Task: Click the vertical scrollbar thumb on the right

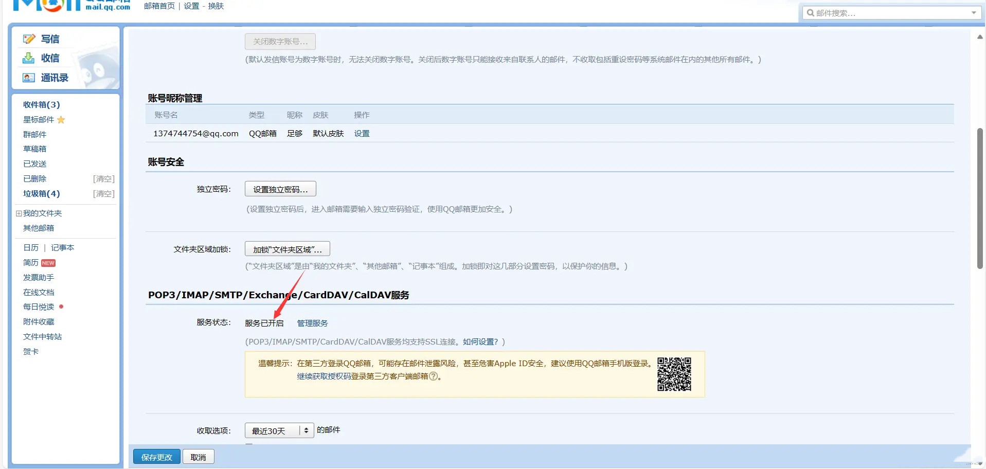Action: [x=980, y=198]
